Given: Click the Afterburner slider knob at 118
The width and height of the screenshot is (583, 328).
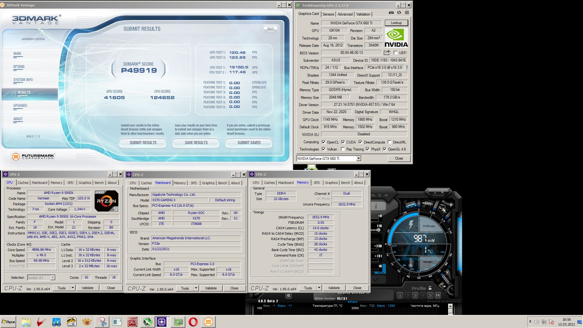Looking at the screenshot, I should [x=379, y=230].
